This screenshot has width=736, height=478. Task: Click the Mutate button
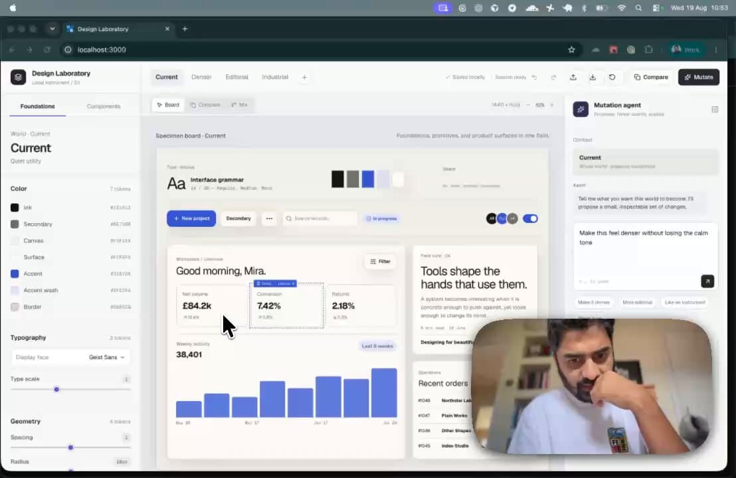698,77
